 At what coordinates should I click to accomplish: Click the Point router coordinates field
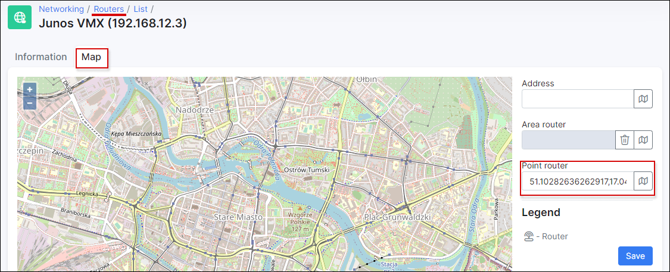coord(578,181)
